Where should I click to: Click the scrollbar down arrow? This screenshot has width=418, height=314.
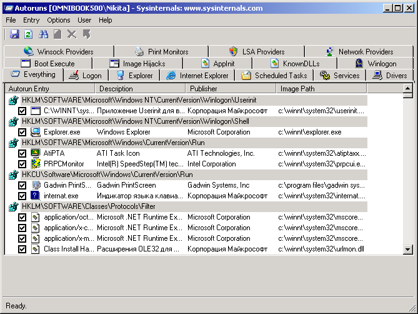point(408,250)
